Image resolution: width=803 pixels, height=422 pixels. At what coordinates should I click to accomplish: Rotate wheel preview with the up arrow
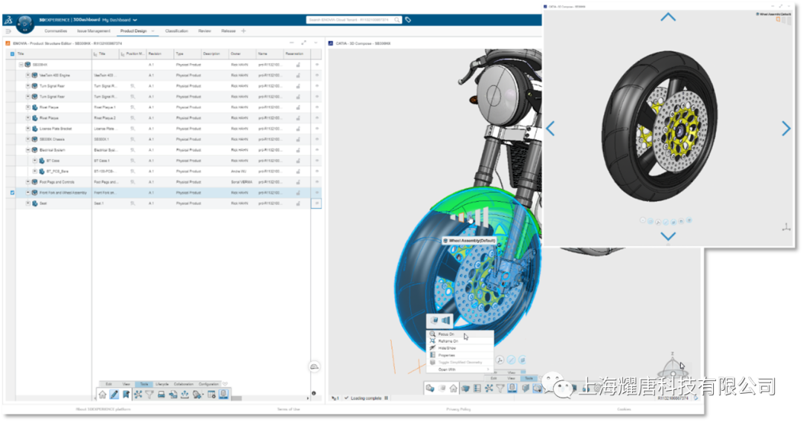click(x=668, y=17)
